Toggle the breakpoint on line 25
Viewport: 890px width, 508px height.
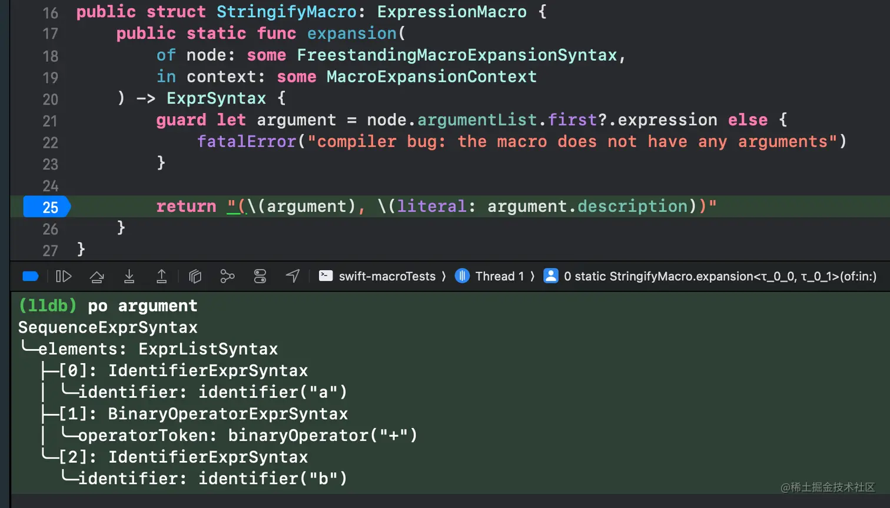pos(47,207)
